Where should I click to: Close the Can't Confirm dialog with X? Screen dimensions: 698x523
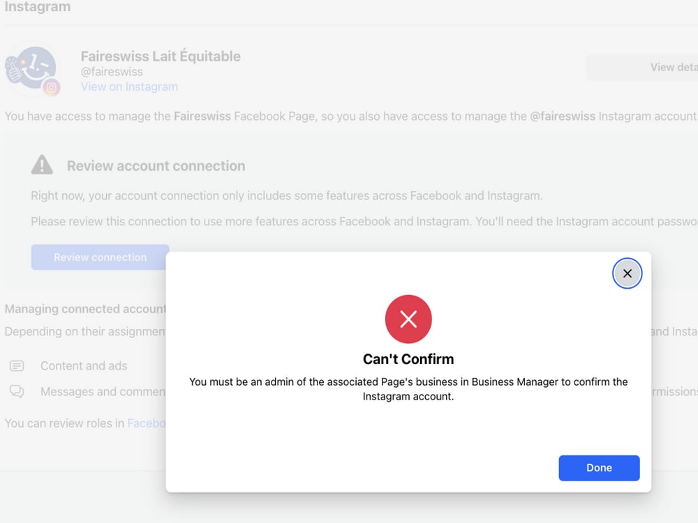click(627, 273)
